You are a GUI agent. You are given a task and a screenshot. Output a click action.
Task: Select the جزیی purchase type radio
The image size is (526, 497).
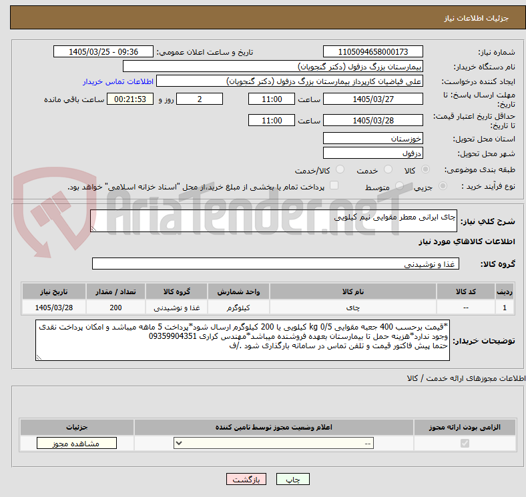[x=443, y=185]
